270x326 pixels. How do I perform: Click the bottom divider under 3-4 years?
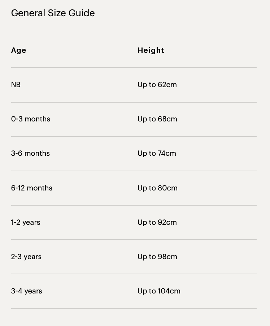pos(134,309)
